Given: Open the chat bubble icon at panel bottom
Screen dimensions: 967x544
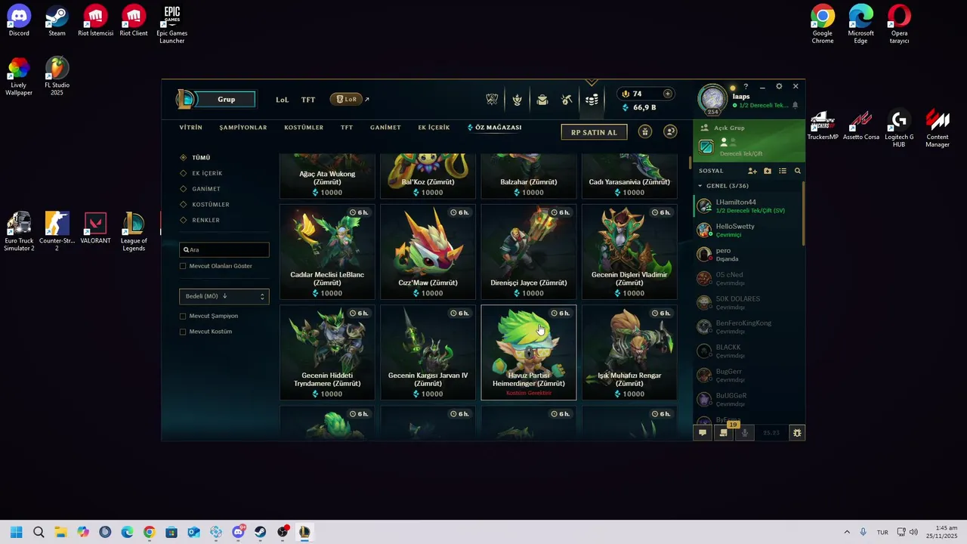Looking at the screenshot, I should (703, 433).
